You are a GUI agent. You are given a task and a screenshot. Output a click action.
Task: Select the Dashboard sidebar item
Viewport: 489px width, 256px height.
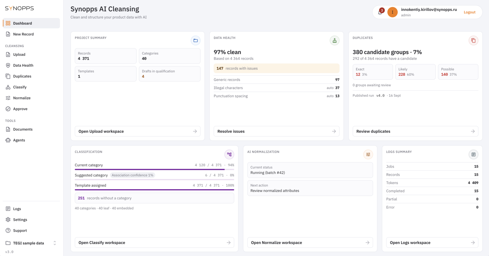pos(31,23)
